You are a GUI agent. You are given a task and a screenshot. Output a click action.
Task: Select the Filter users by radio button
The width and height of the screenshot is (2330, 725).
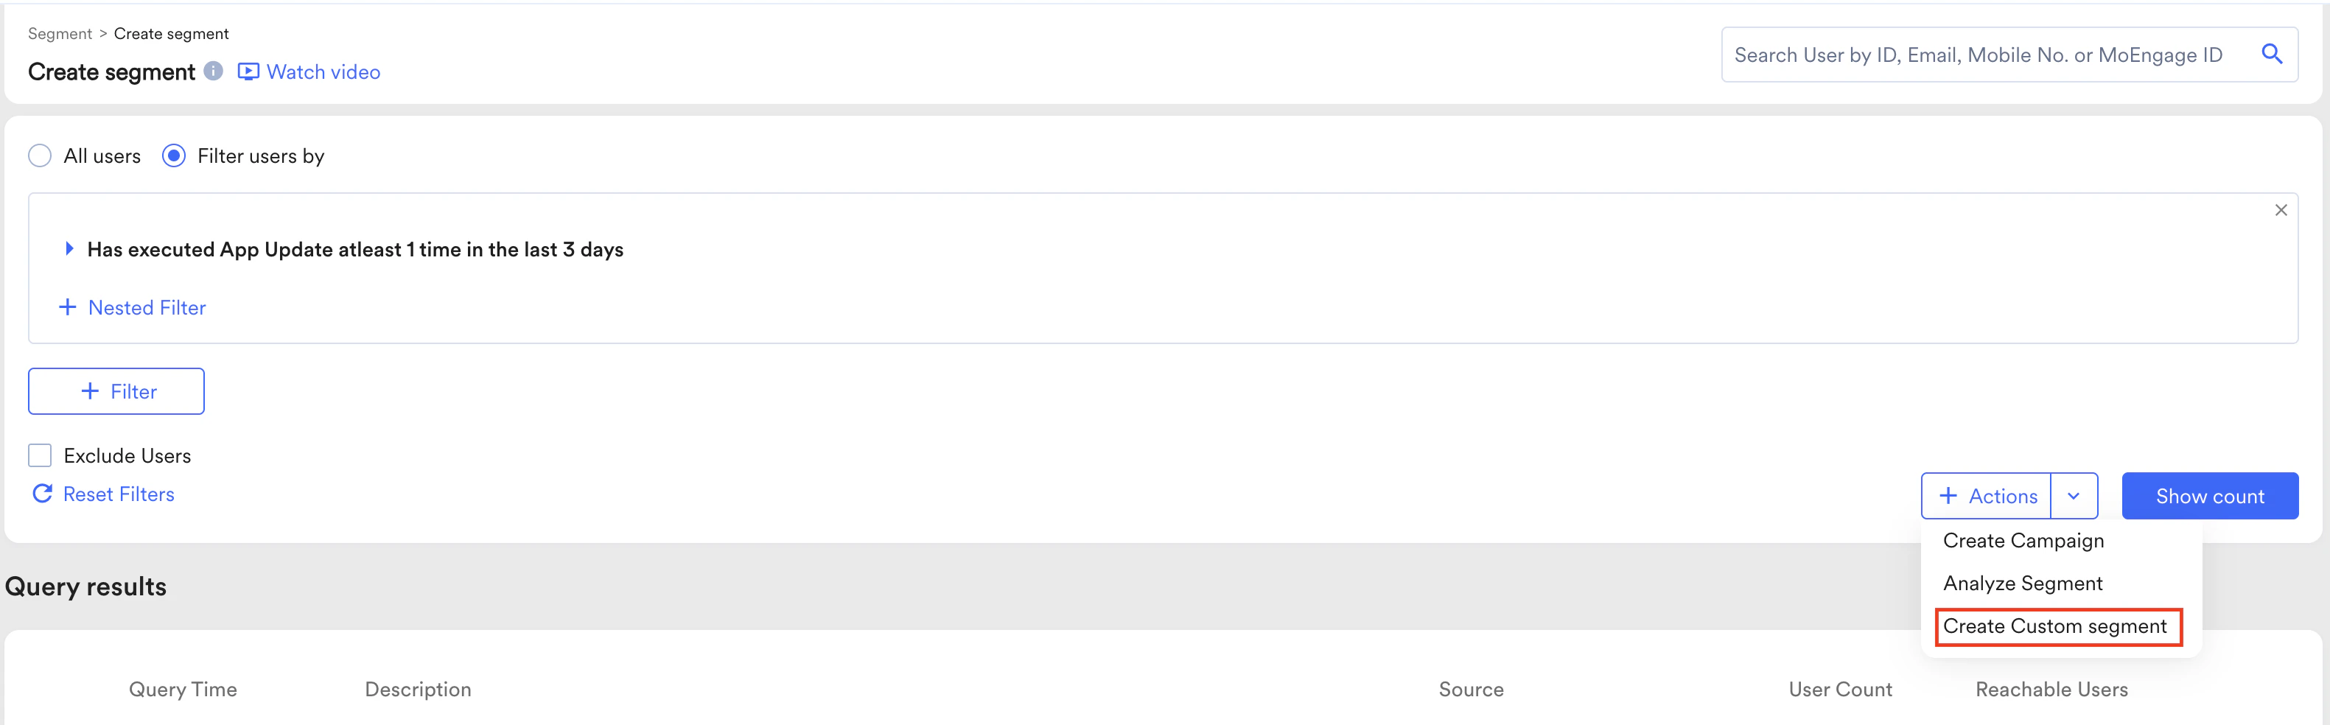[x=174, y=155]
